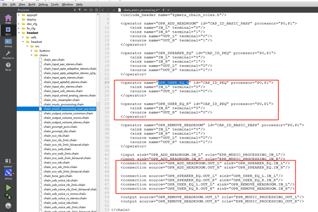The width and height of the screenshot is (318, 212).
Task: Expand the adk folder
Action: coord(23,37)
